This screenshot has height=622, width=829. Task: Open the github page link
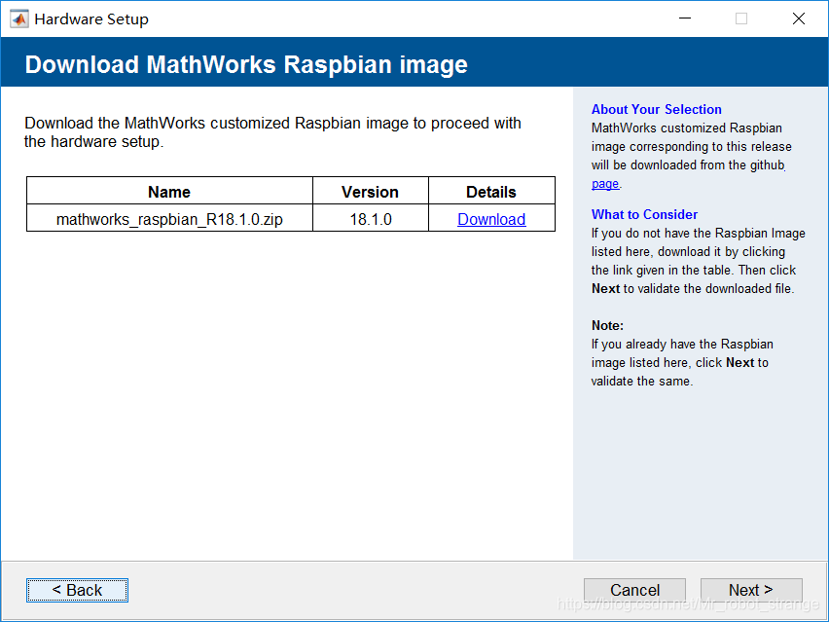point(604,183)
